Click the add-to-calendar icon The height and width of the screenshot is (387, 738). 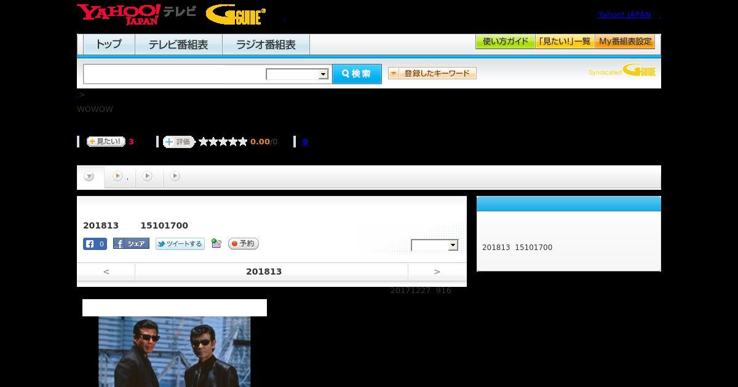(x=216, y=243)
